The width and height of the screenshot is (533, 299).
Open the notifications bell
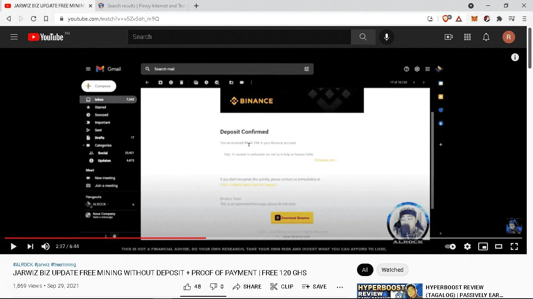pos(486,37)
